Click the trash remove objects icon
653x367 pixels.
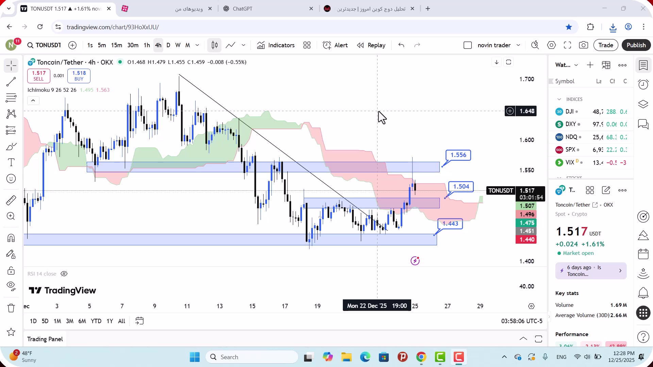click(11, 308)
